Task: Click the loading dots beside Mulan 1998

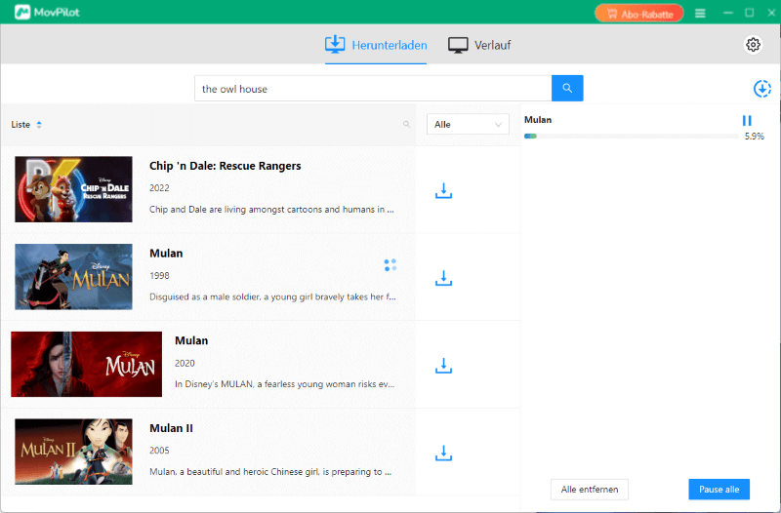Action: [390, 264]
